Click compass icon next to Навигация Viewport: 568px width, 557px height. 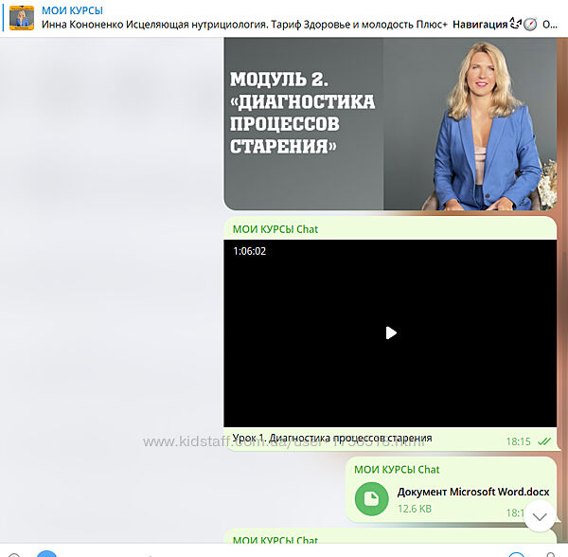[530, 24]
